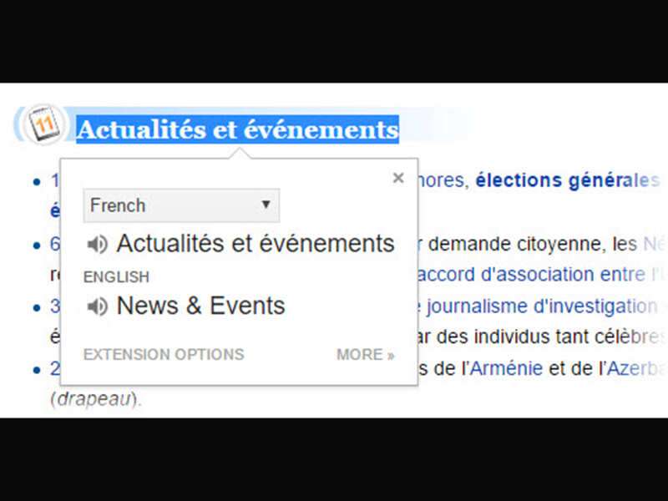Play audio for the "News & Events" translation
Screen dimensions: 668x501
(x=98, y=307)
